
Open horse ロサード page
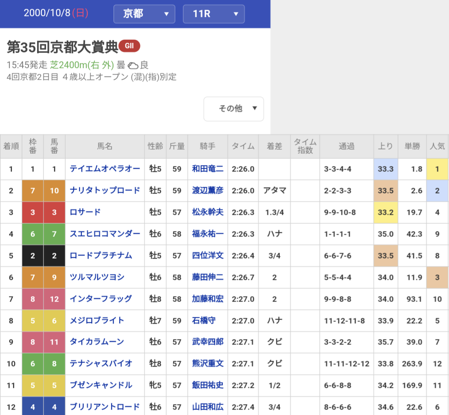pos(85,212)
